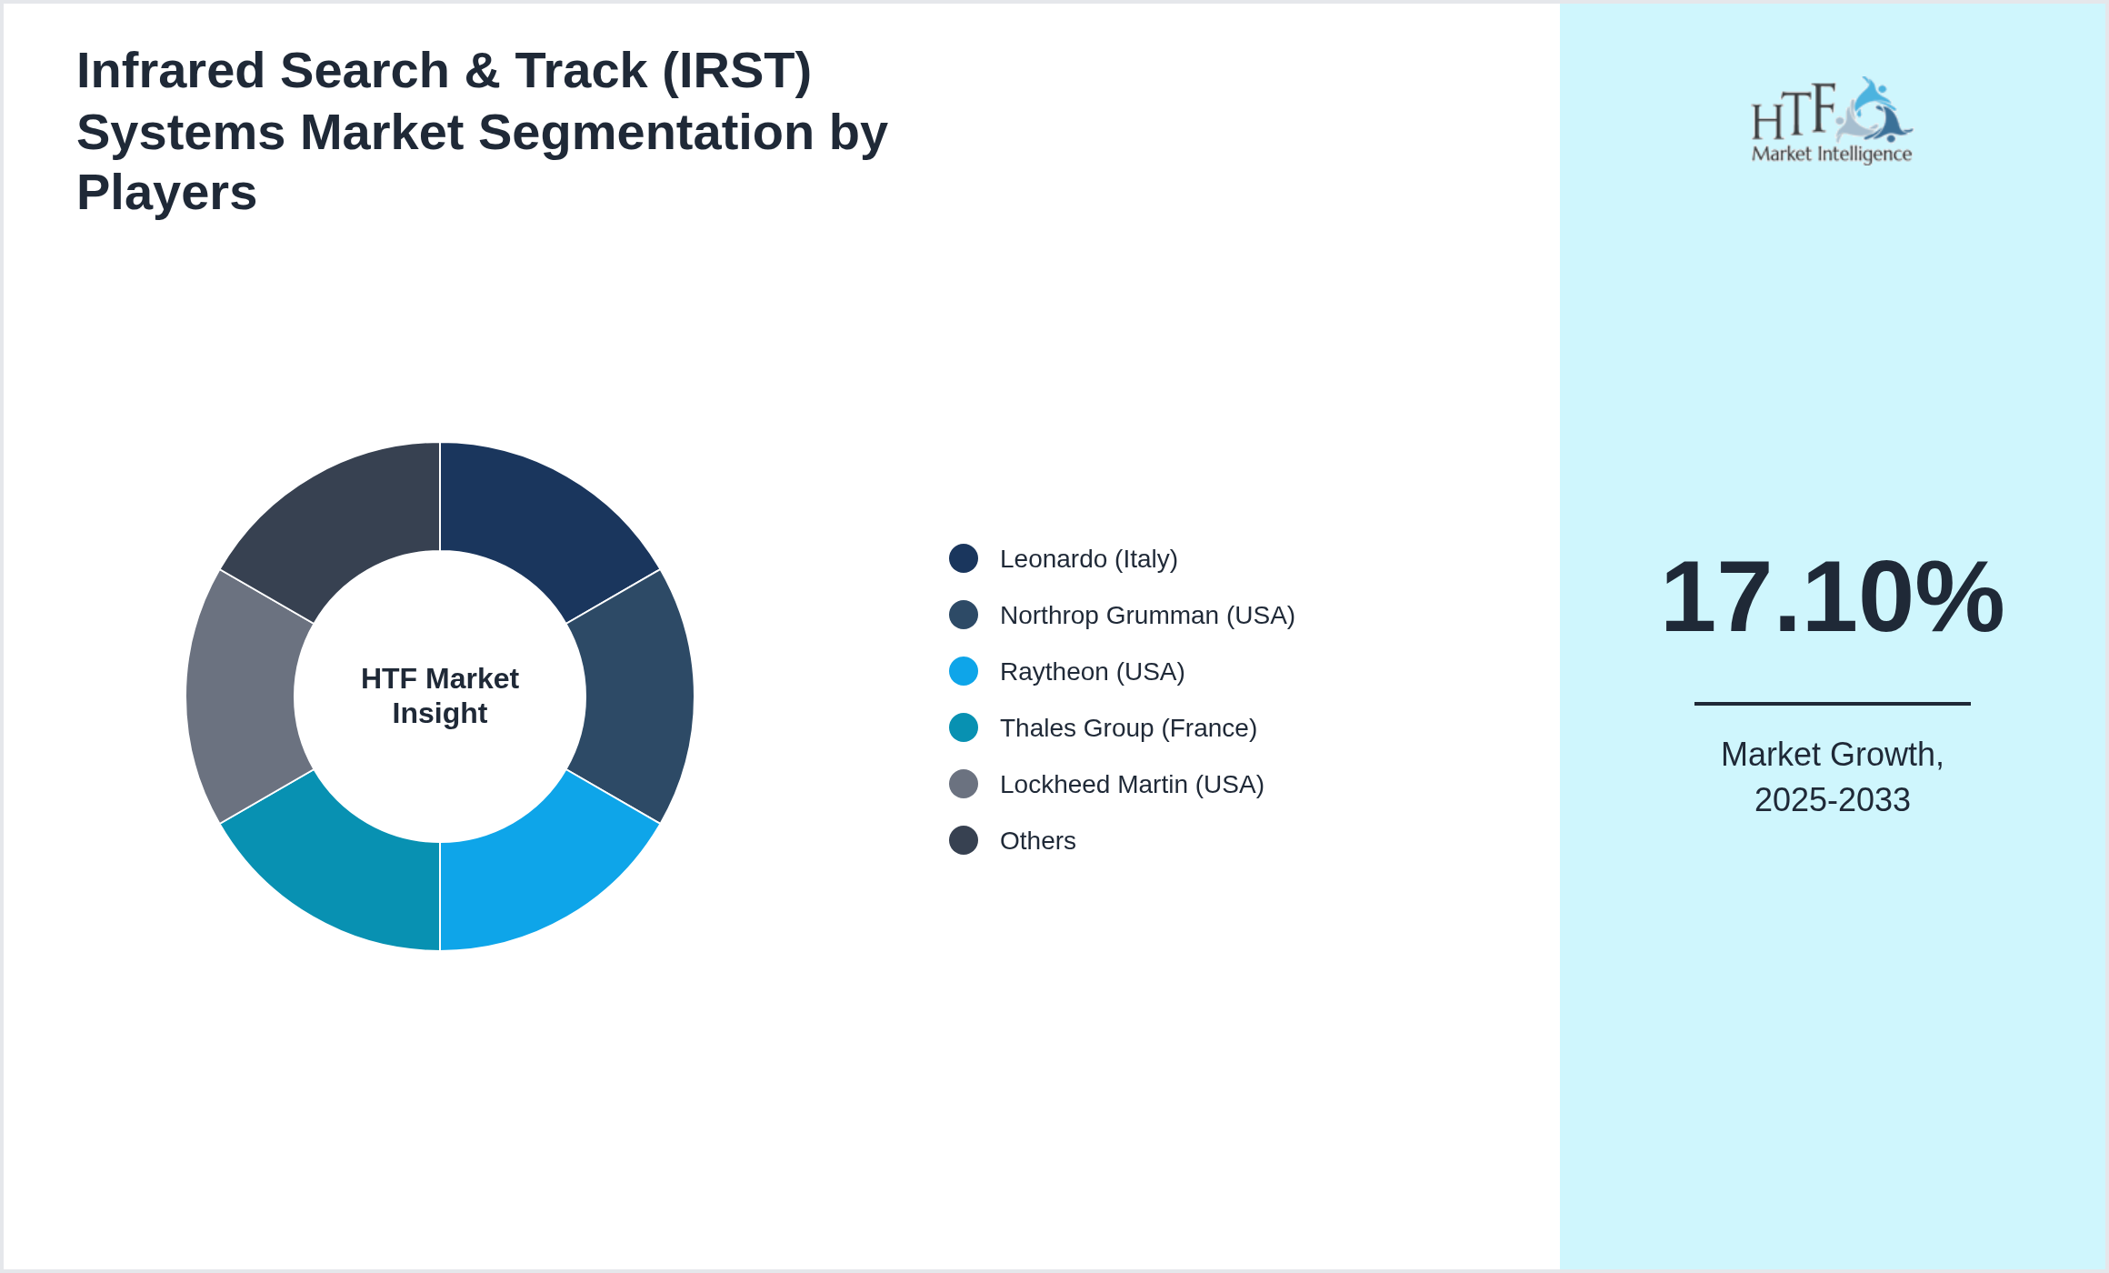Image resolution: width=2109 pixels, height=1273 pixels.
Task: Click the Lockheed Martin (USA) legend dot
Action: (964, 784)
